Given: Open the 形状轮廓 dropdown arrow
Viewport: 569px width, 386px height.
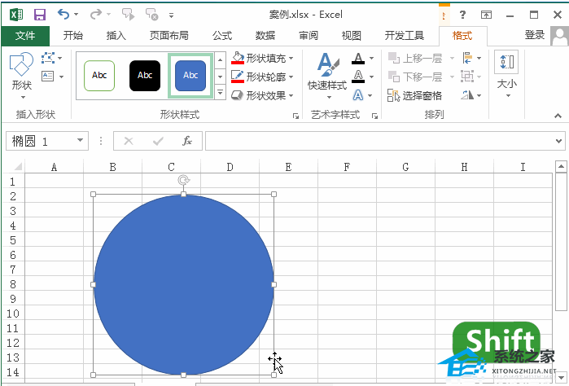Looking at the screenshot, I should 291,77.
